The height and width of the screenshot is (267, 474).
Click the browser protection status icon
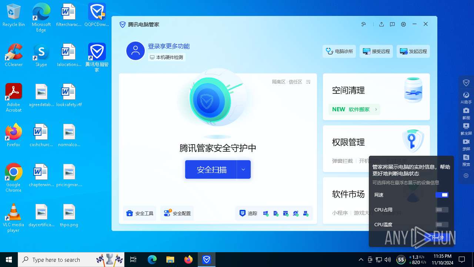(x=296, y=213)
